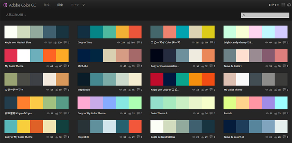The image size is (292, 143).
Task: Click the thumbs-up icon on Kopie von Neutral Blue
Action: coord(55,43)
